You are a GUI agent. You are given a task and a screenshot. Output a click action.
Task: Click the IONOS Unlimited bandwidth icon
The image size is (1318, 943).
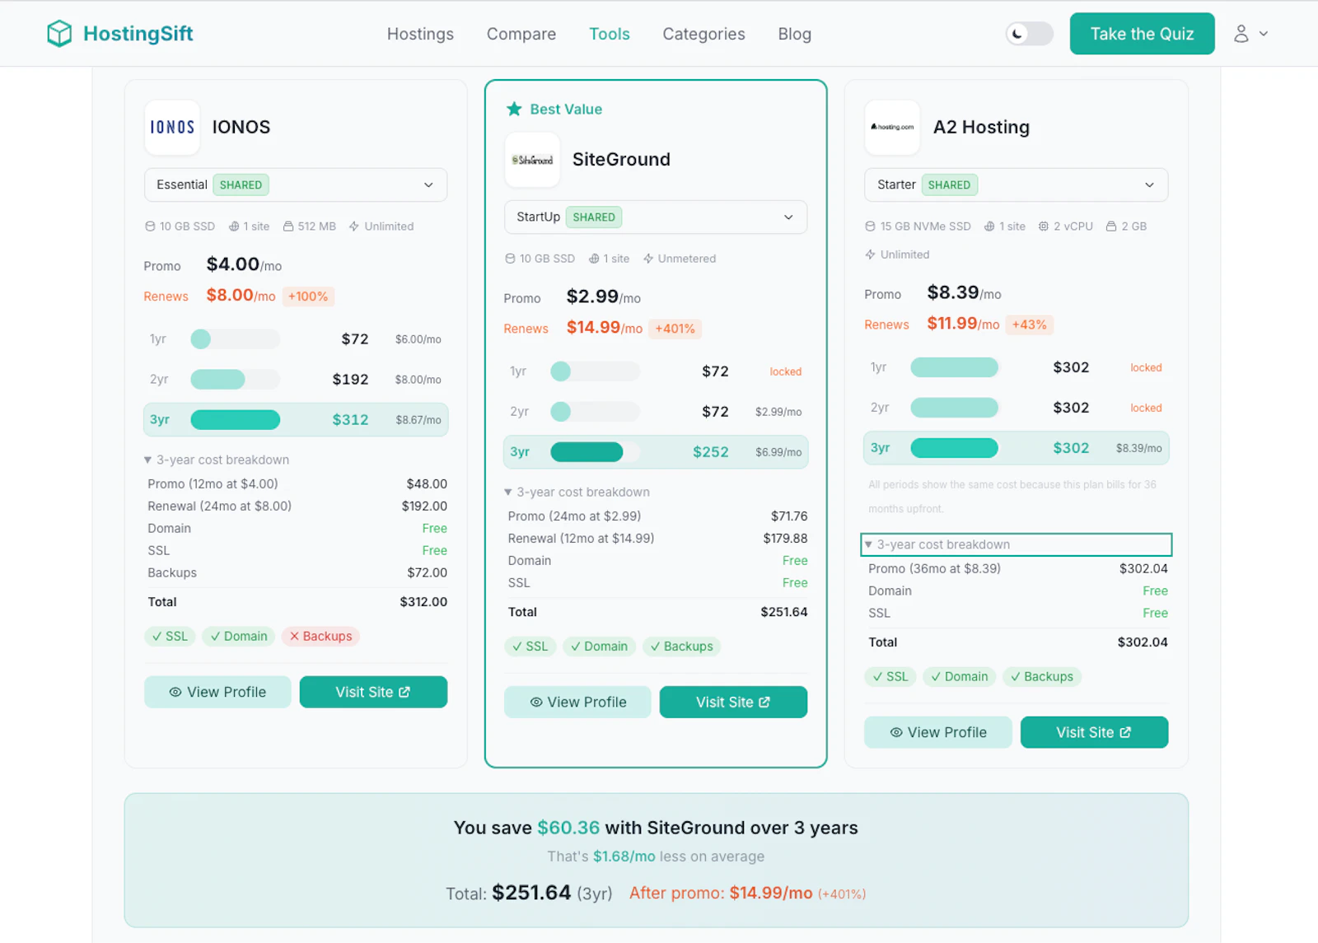(354, 226)
